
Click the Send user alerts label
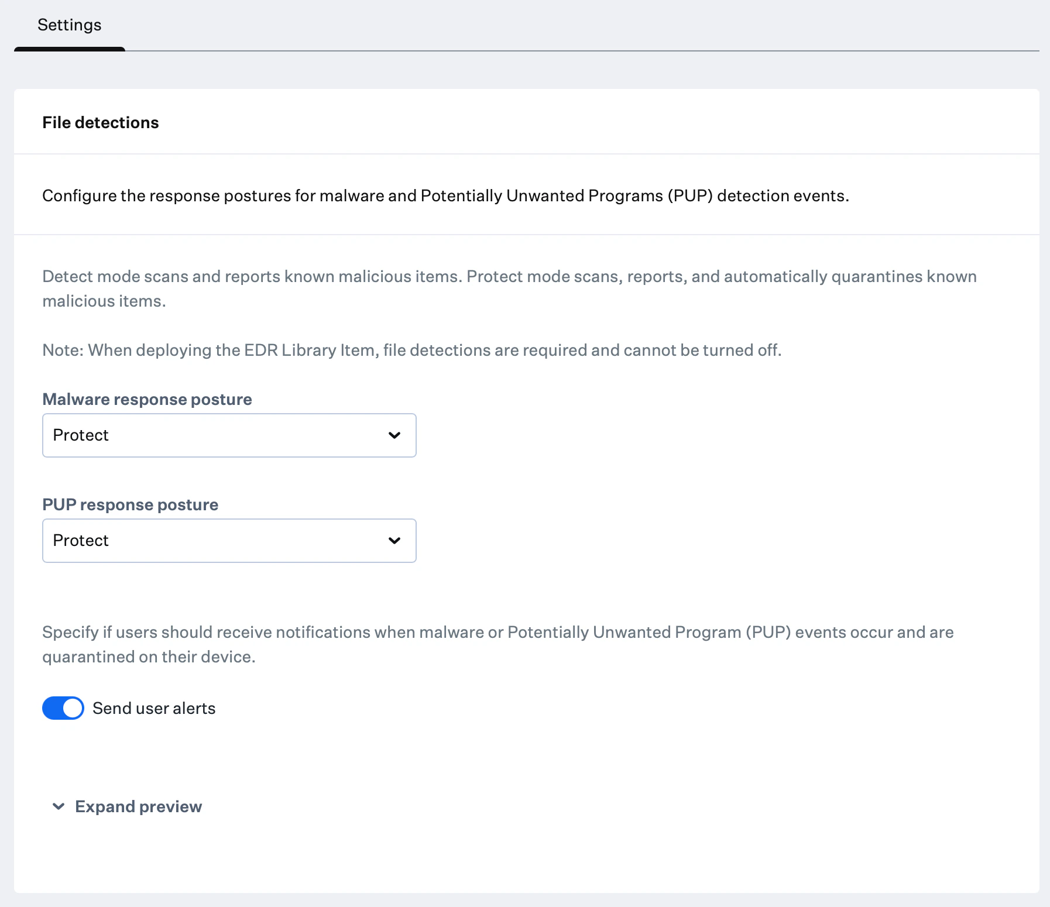pyautogui.click(x=154, y=707)
